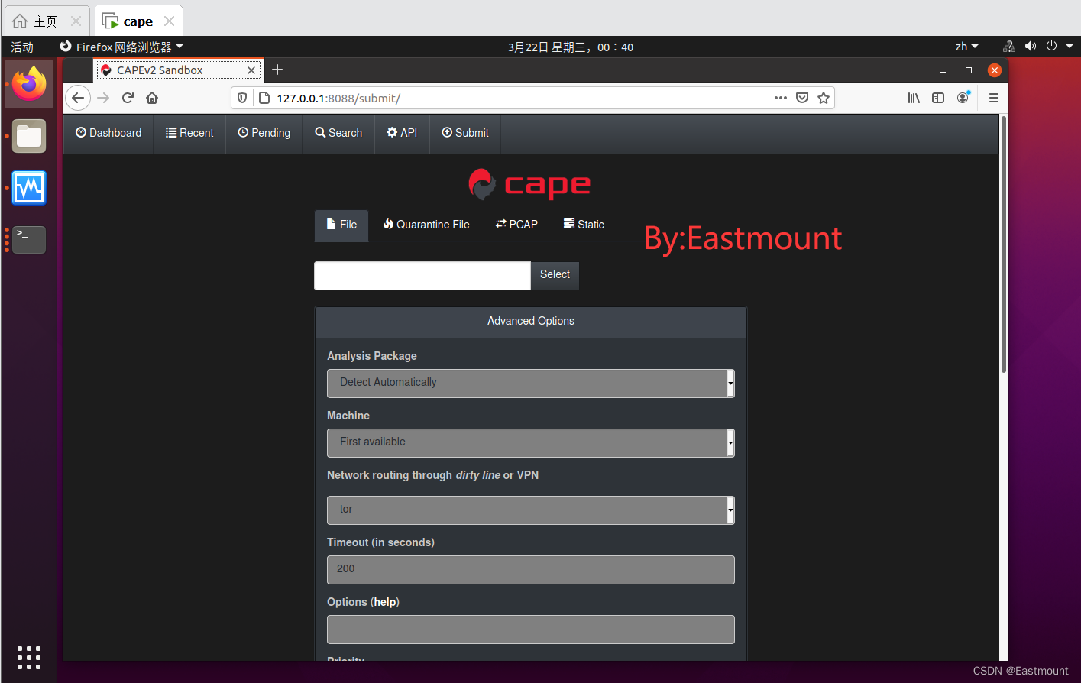Reload the current page
Viewport: 1081px width, 683px height.
tap(128, 98)
